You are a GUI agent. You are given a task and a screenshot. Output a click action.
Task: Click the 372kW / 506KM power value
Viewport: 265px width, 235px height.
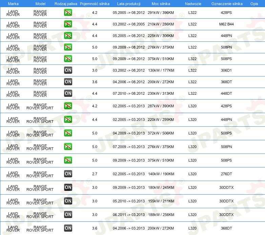click(x=161, y=133)
